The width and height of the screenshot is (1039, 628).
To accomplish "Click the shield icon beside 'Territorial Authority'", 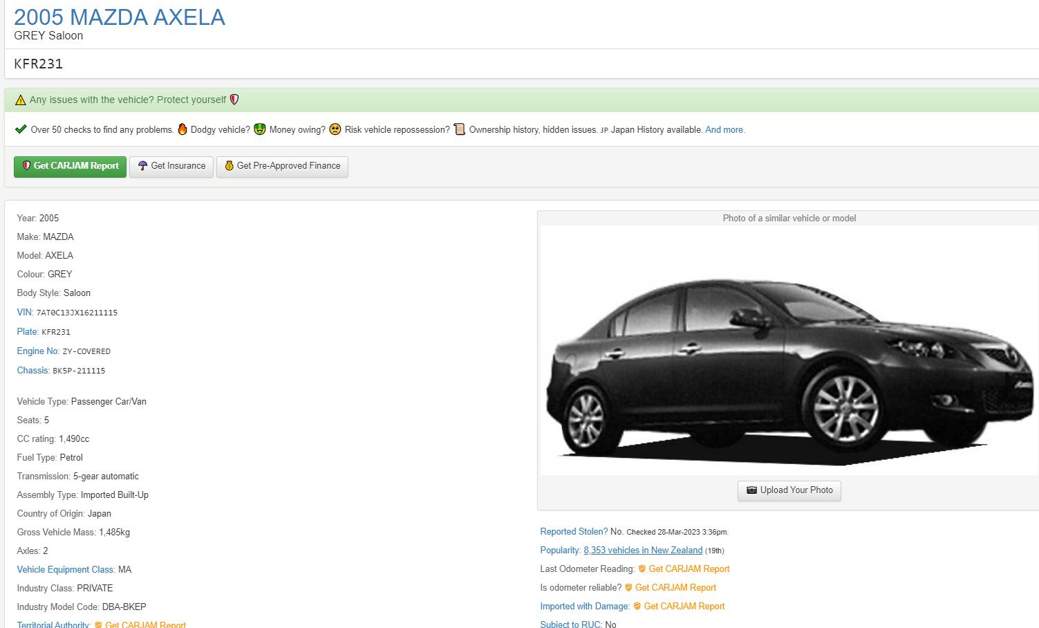I will pyautogui.click(x=99, y=625).
